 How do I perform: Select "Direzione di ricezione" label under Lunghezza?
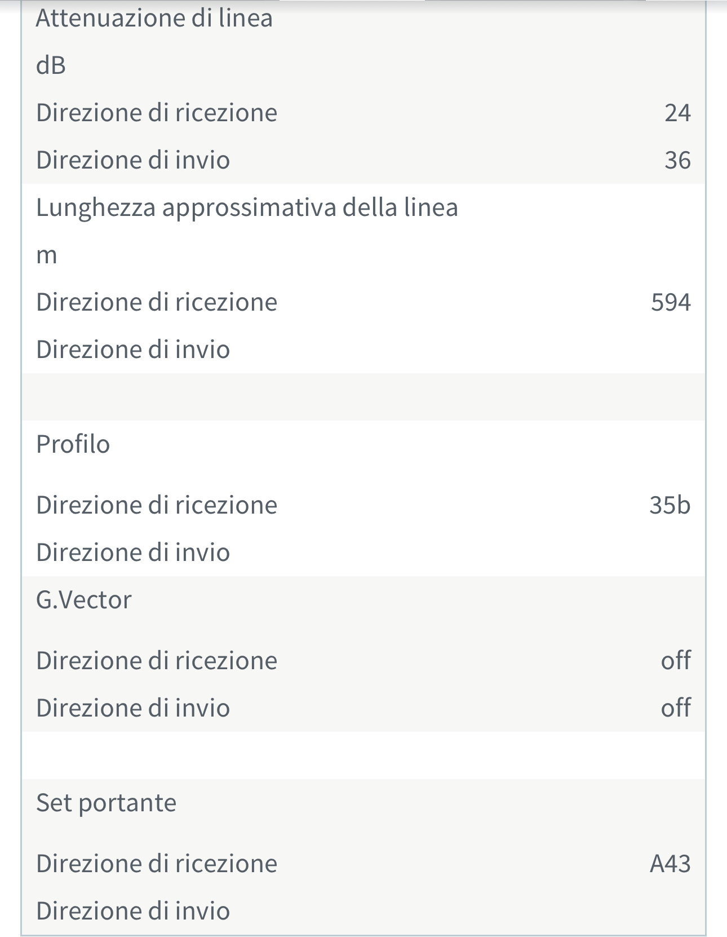[157, 302]
